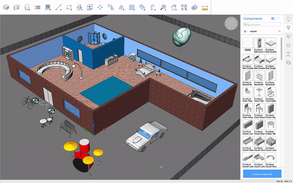
Task: Select the Section plane tool
Action: coord(194,7)
